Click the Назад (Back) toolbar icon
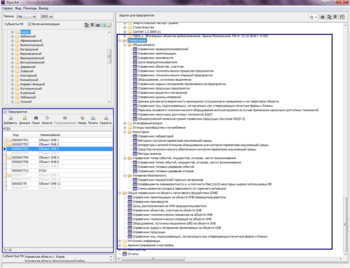This screenshot has height=268, width=350. click(81, 119)
